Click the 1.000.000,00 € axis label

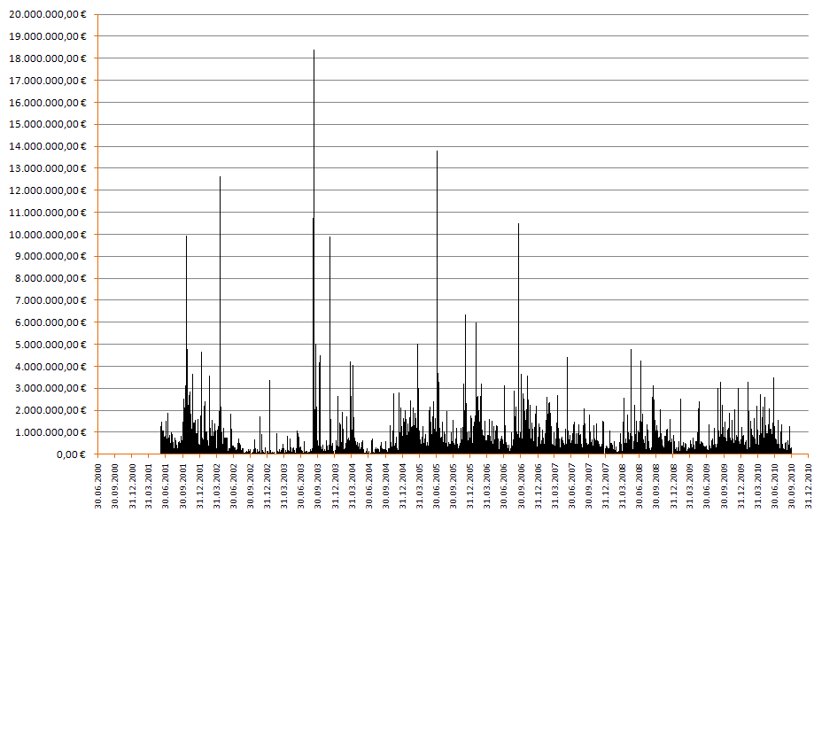50,432
